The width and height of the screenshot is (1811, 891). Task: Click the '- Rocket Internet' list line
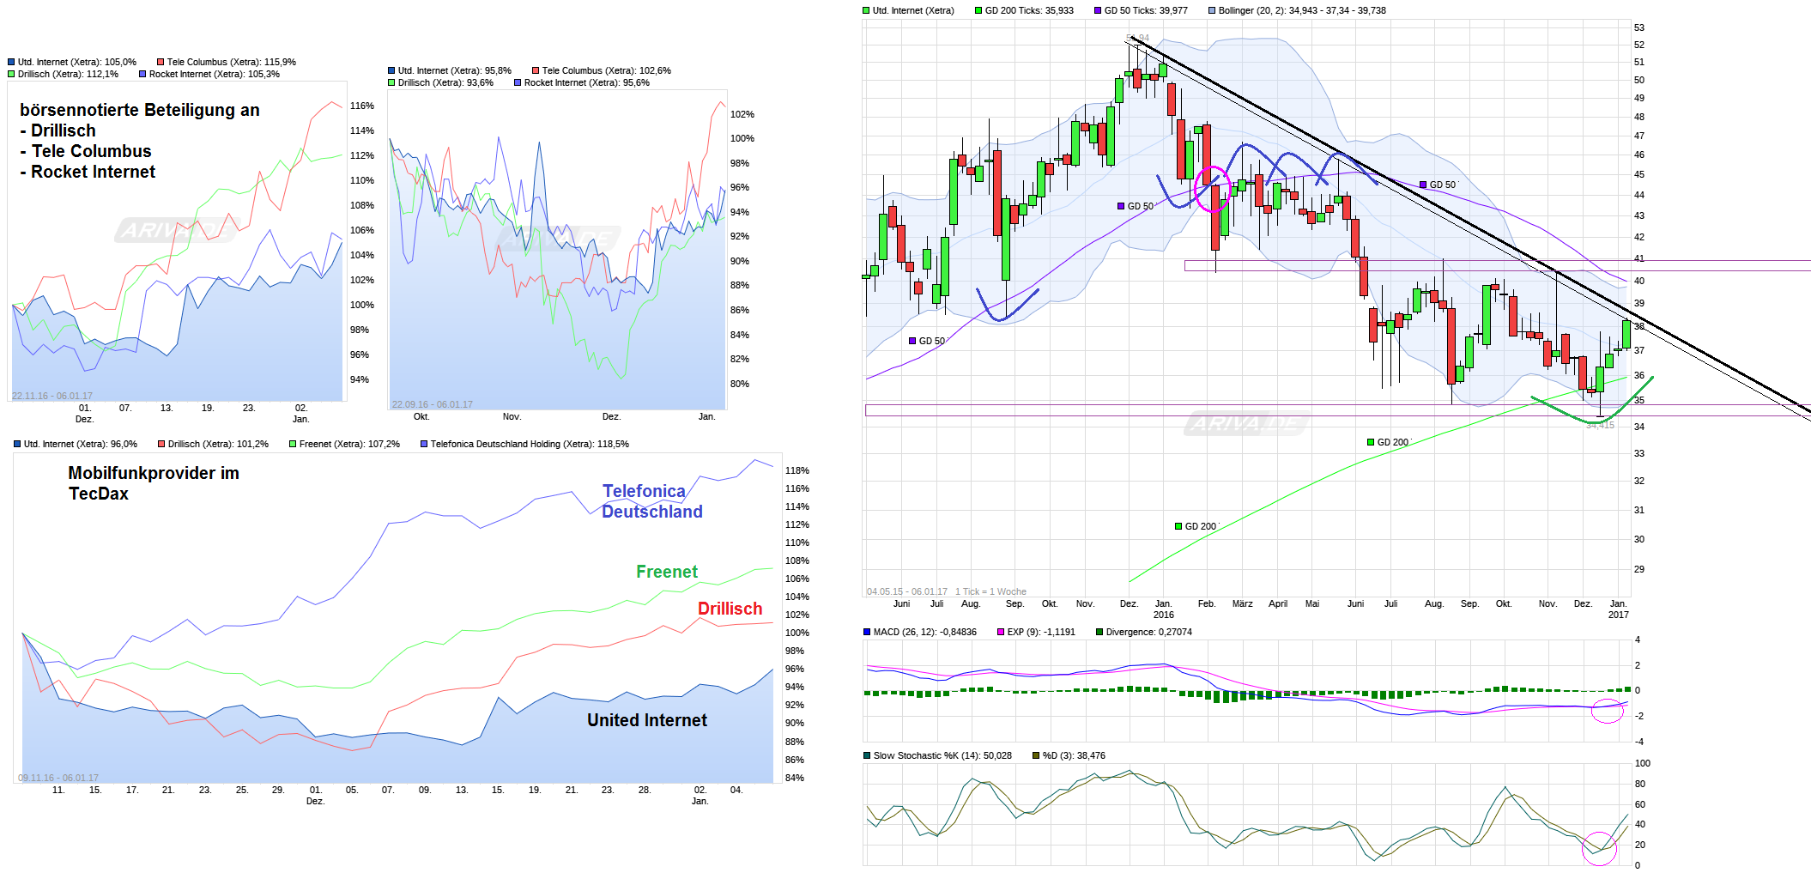(88, 173)
